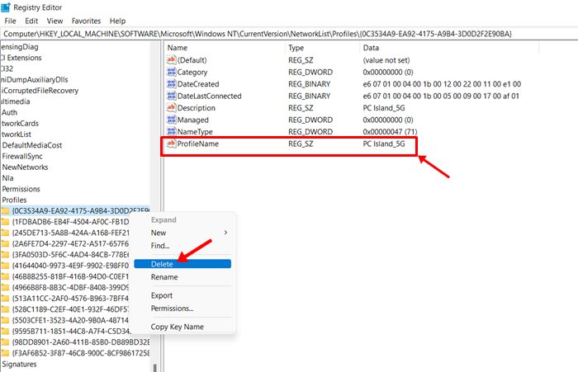Image resolution: width=578 pixels, height=372 pixels.
Task: Select the DefaultMediaCost key in the tree
Action: [x=32, y=145]
